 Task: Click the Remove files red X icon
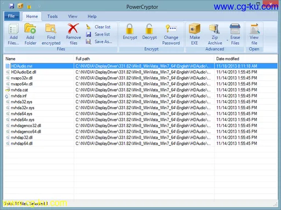coord(74,29)
